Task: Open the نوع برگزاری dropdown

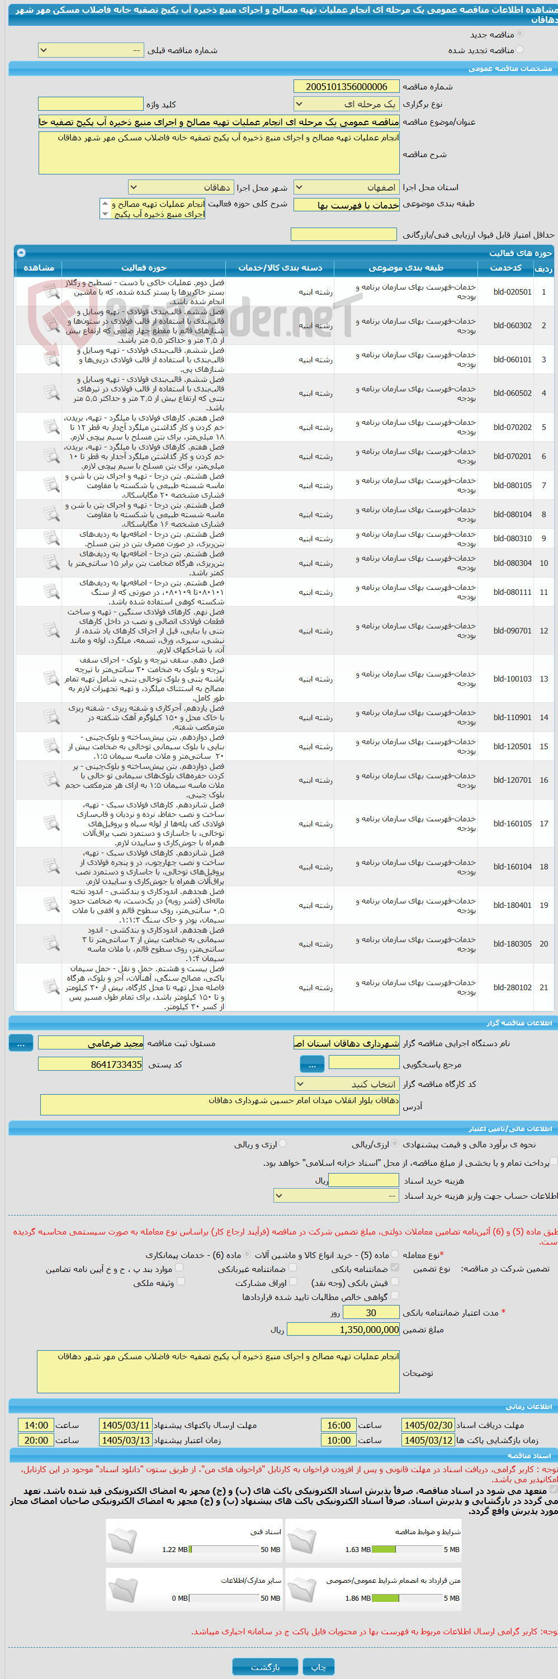Action: [x=346, y=103]
